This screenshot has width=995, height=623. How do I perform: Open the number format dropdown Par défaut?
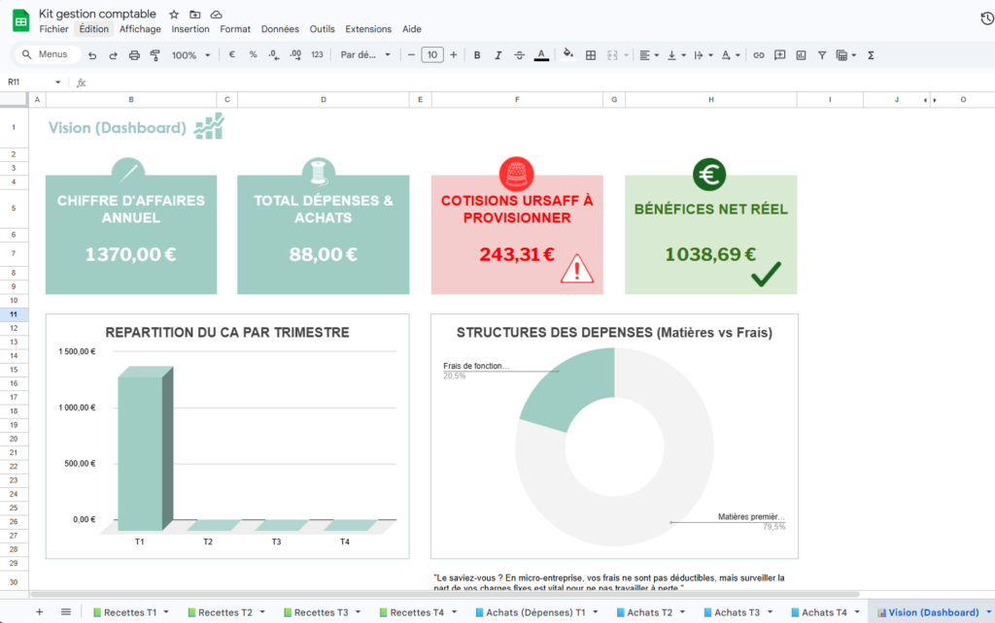pos(369,55)
